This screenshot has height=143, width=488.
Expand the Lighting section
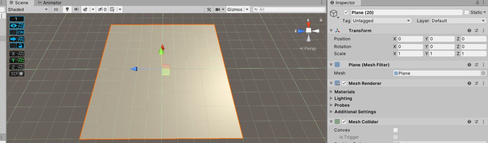click(x=331, y=99)
